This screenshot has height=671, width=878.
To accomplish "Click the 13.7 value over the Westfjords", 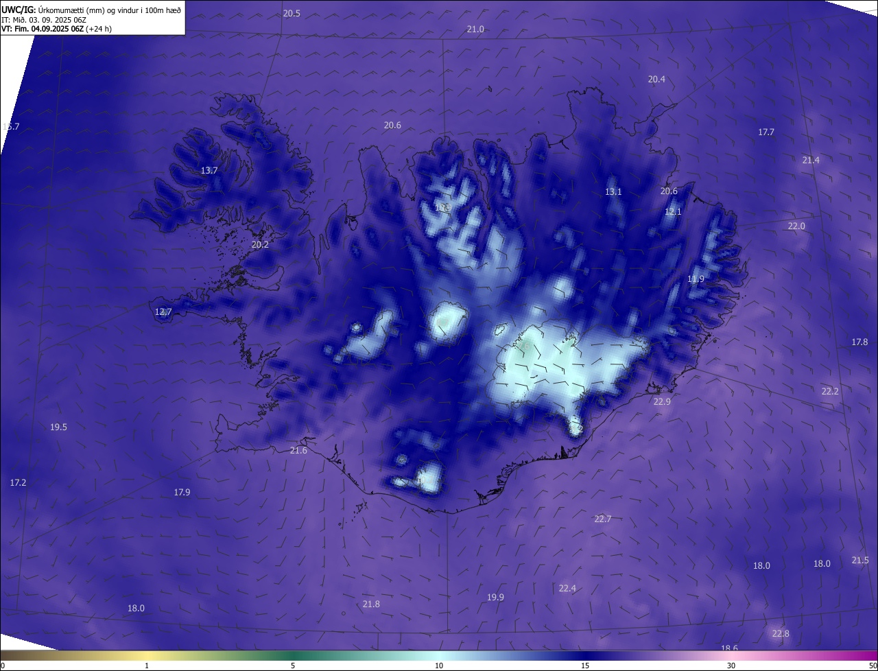I will [x=209, y=170].
